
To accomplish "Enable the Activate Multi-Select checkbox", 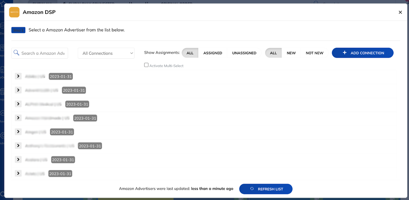I will pos(146,65).
